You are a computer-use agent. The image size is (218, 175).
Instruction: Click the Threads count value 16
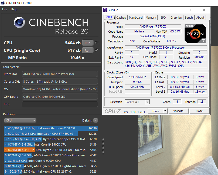[x=202, y=102]
